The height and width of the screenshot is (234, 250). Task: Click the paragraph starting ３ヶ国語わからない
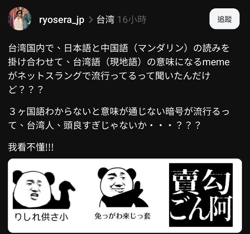[x=119, y=118]
